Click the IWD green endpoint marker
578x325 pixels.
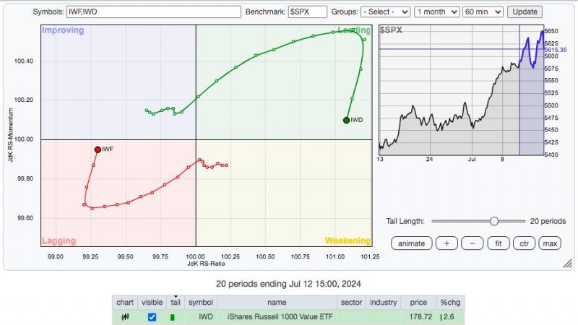click(x=346, y=120)
